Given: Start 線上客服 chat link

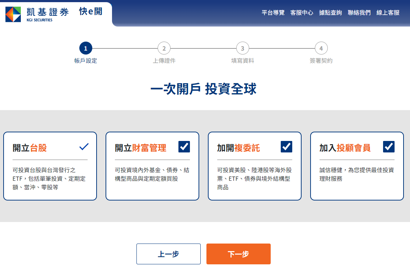Looking at the screenshot, I should 388,13.
